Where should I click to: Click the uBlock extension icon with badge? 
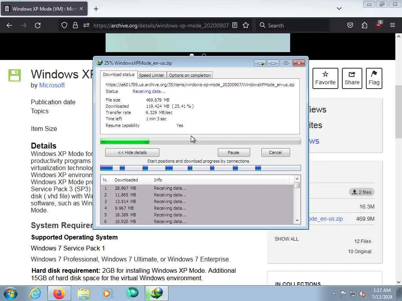tap(379, 25)
